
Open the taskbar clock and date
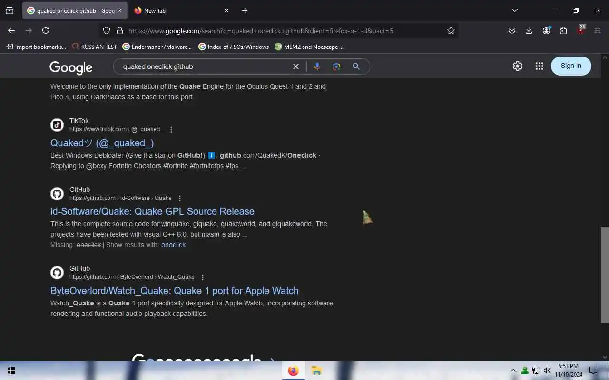click(x=568, y=370)
